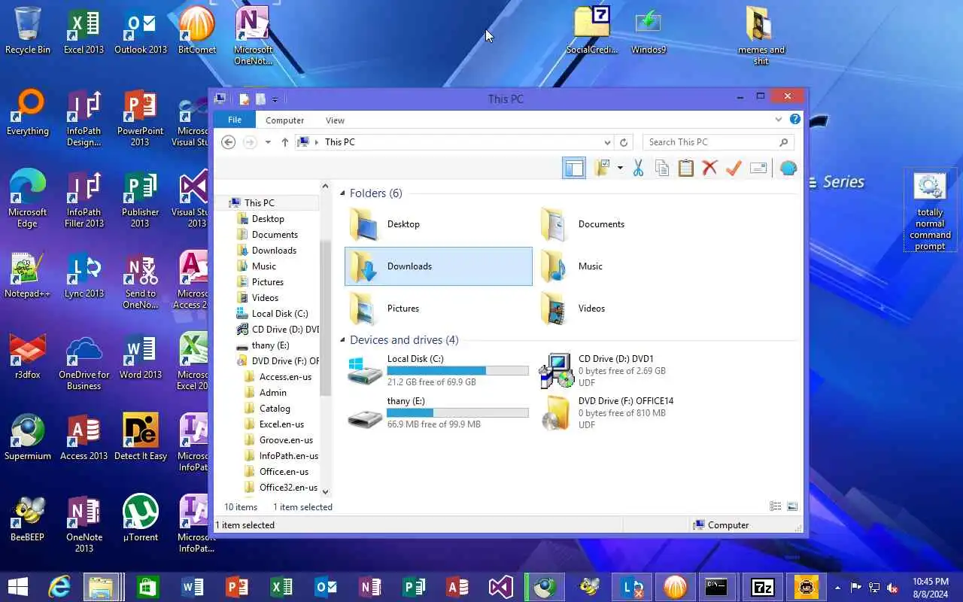The height and width of the screenshot is (602, 963).
Task: Open address bar history dropdown
Action: (607, 142)
